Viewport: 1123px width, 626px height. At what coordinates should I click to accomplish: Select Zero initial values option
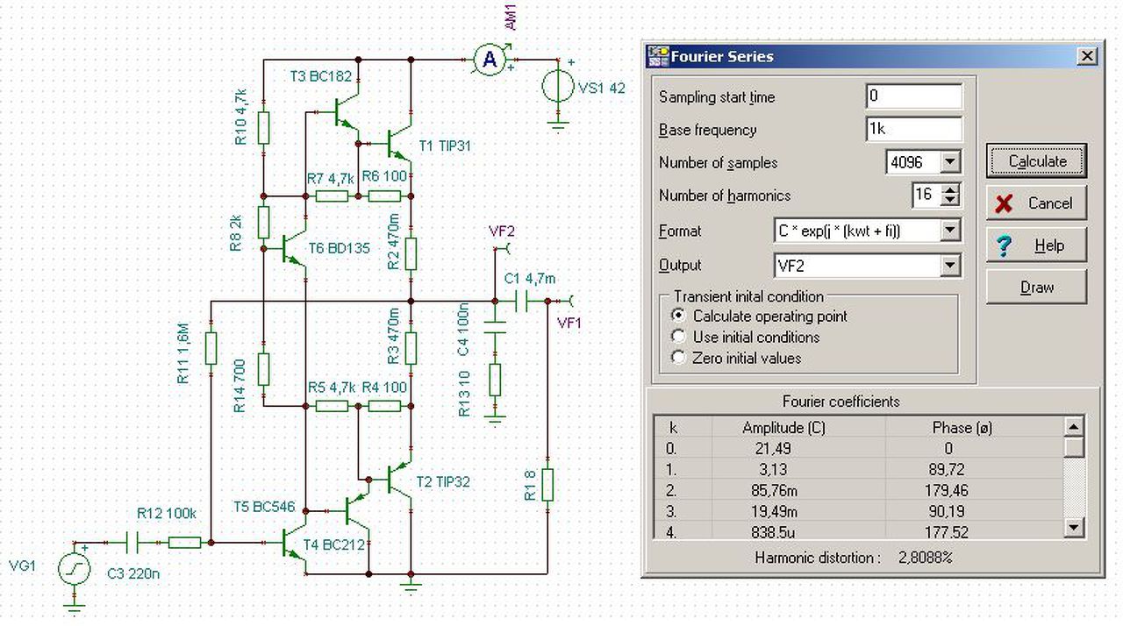[x=677, y=358]
